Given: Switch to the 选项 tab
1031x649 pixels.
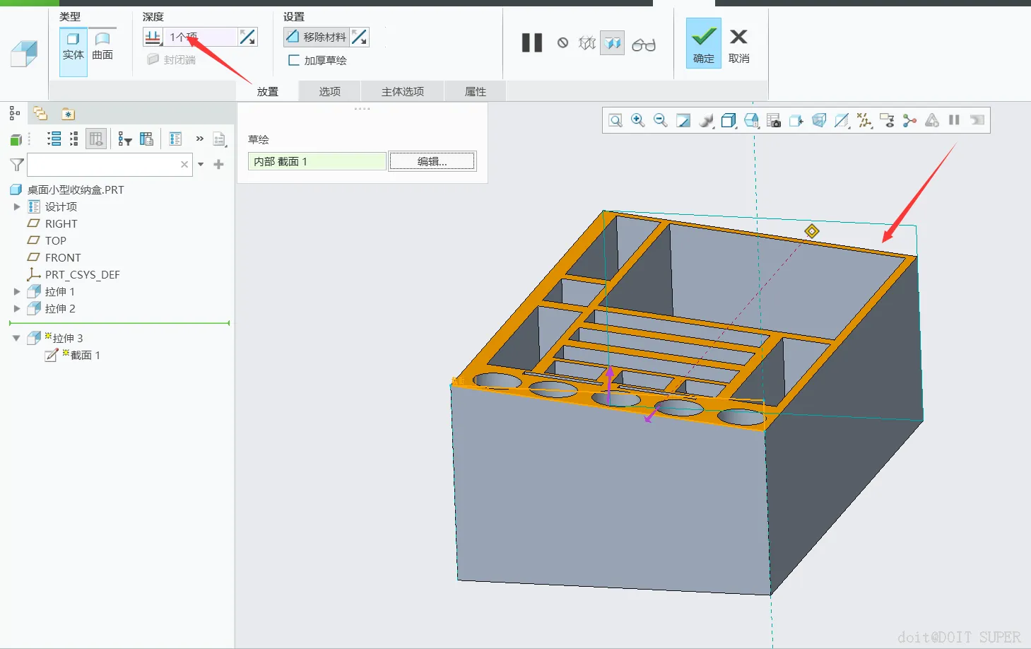Looking at the screenshot, I should [x=329, y=91].
